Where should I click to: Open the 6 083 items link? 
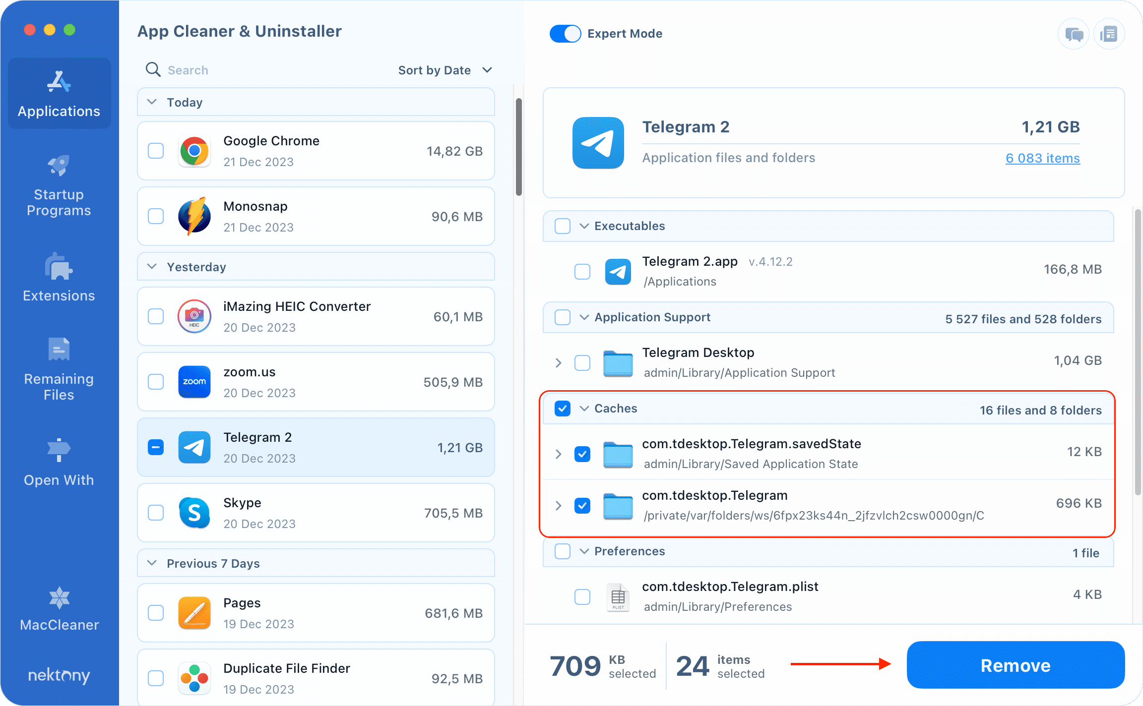1042,158
